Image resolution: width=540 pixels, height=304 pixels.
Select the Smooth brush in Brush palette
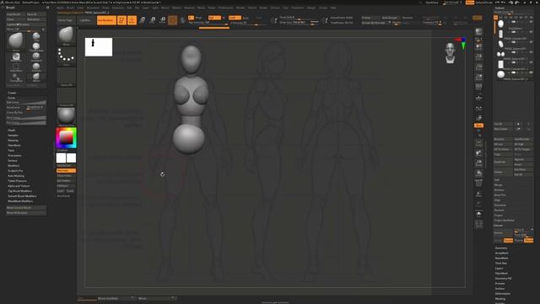(36, 68)
